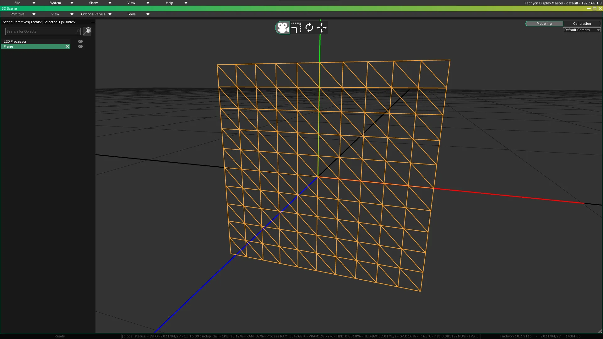Open the Default Camera dropdown
Screen dimensions: 603x339
point(582,30)
